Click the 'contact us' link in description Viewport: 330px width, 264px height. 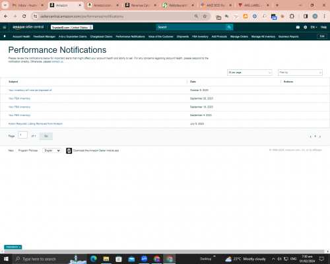57,61
